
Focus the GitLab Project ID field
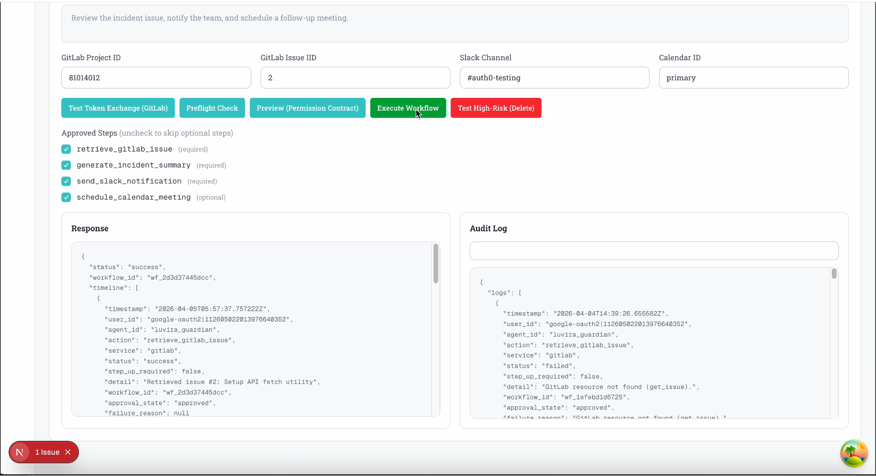tap(156, 78)
